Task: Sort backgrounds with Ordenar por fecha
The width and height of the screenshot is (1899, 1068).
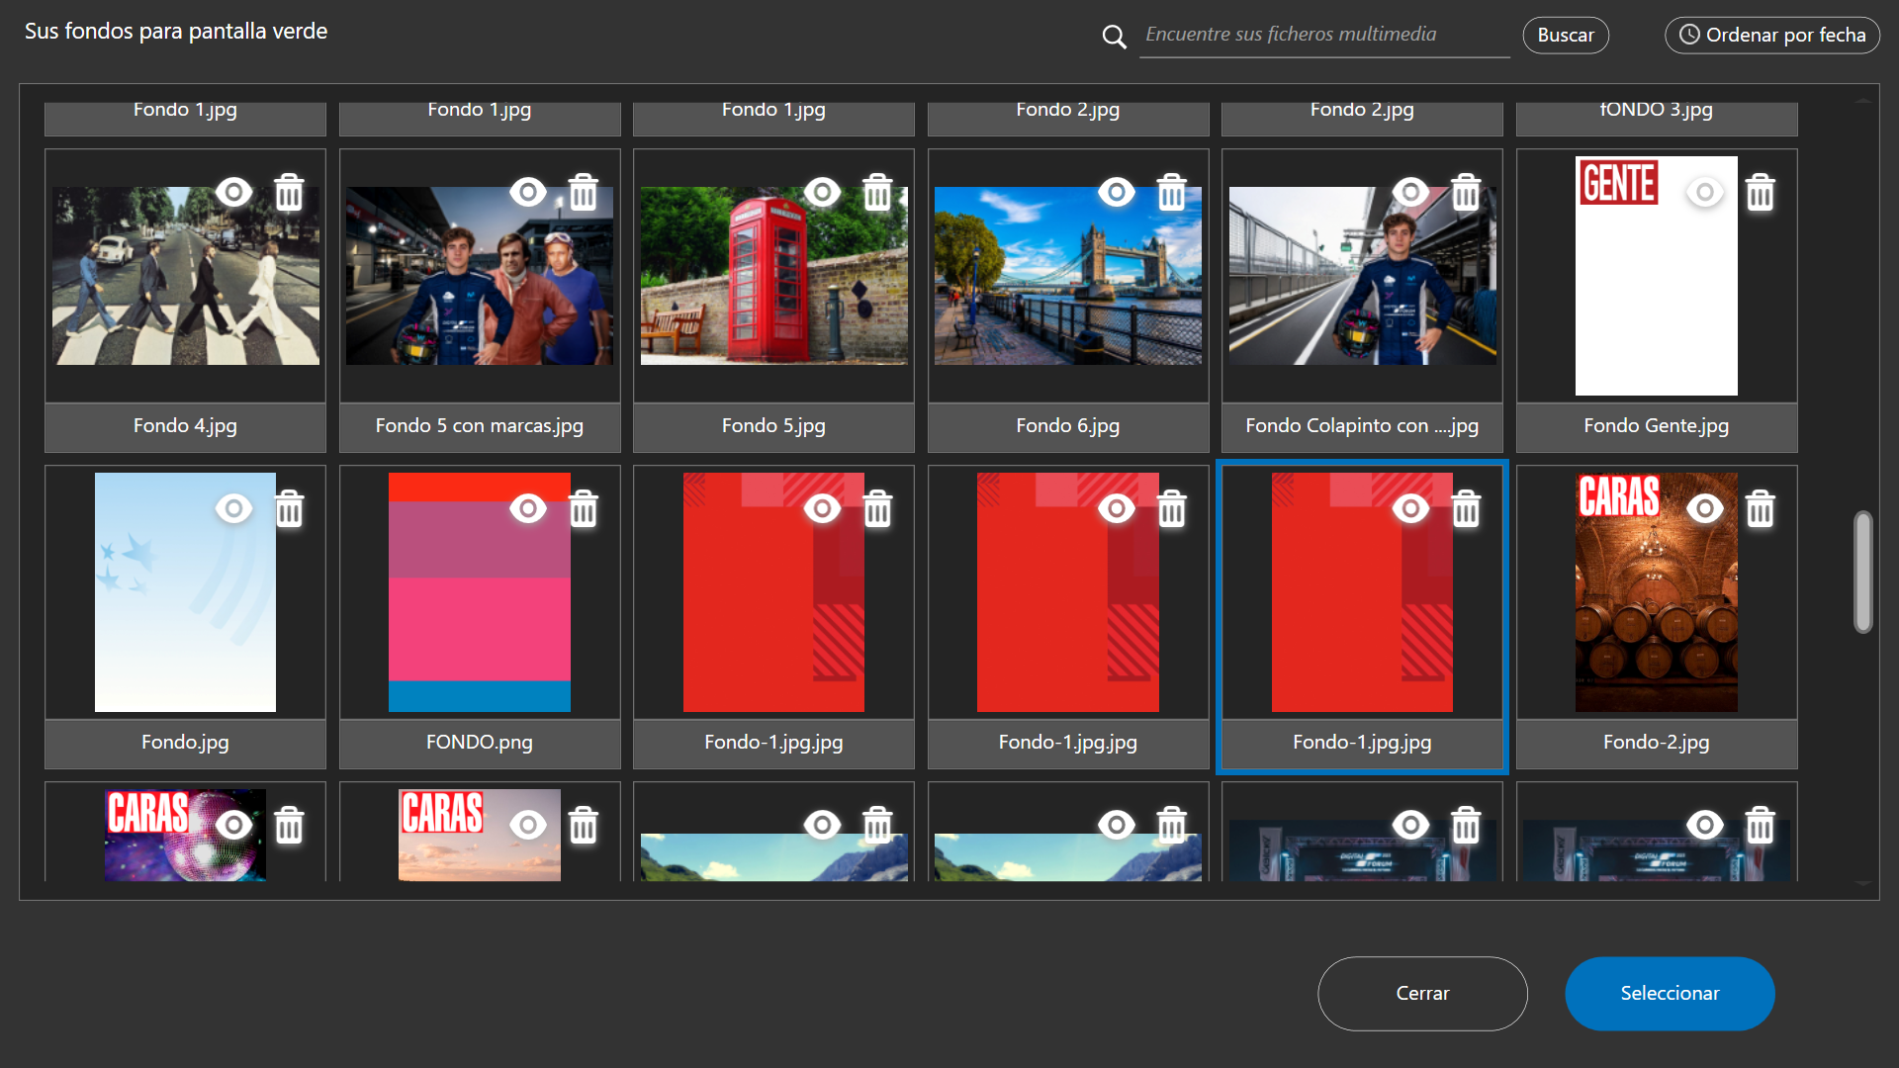Action: (x=1772, y=35)
